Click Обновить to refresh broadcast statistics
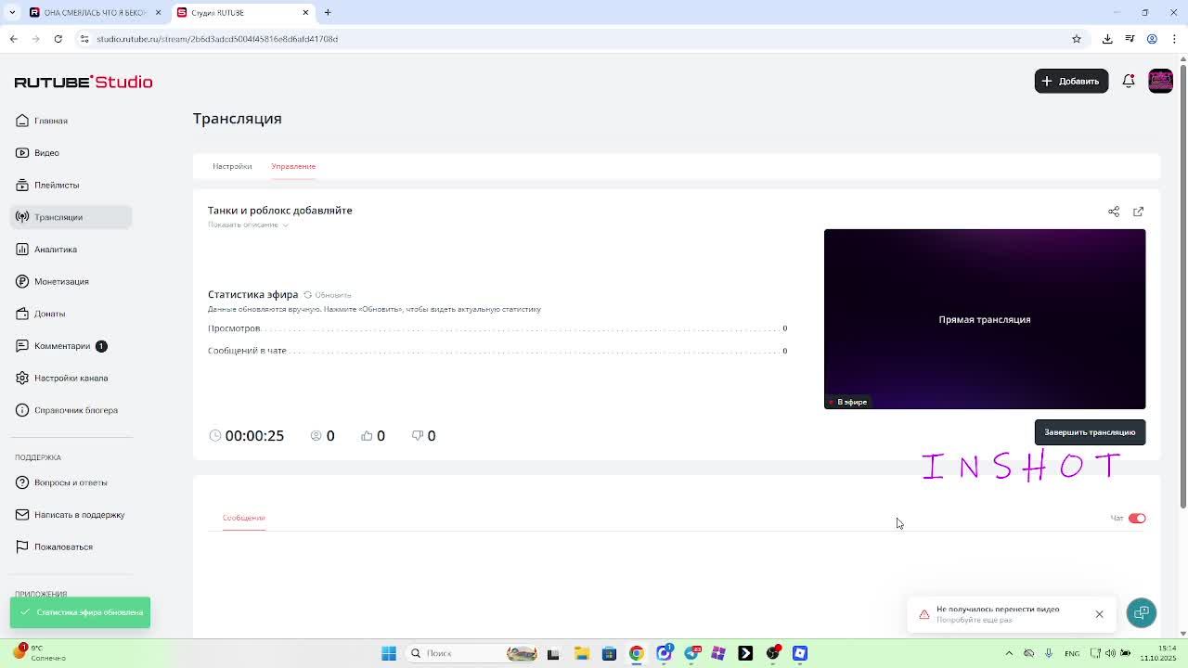Image resolution: width=1188 pixels, height=668 pixels. (328, 295)
